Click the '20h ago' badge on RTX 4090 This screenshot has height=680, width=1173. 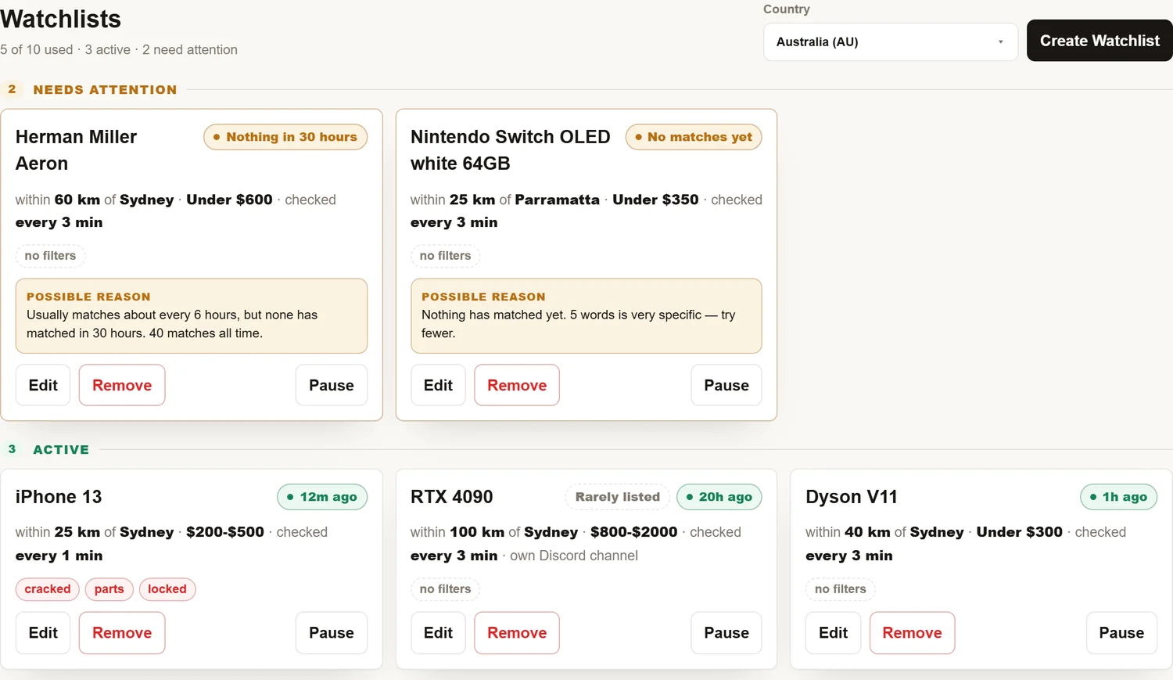click(x=719, y=497)
